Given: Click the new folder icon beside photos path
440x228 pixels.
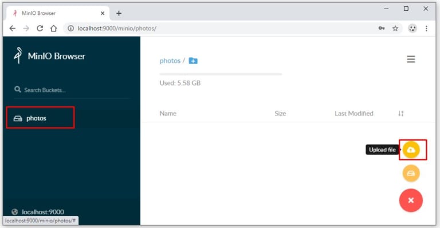Looking at the screenshot, I should [x=193, y=61].
